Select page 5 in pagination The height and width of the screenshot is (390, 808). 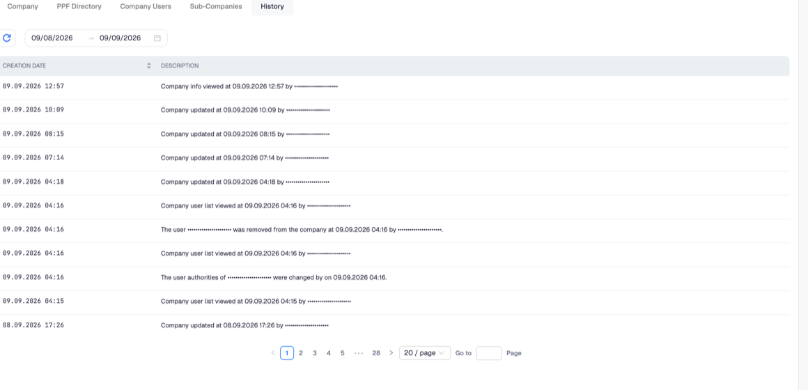pyautogui.click(x=343, y=353)
